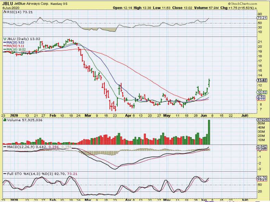Click the Volume 57.9M value in header
Image resolution: width=270 pixels, height=202 pixels.
206,8
